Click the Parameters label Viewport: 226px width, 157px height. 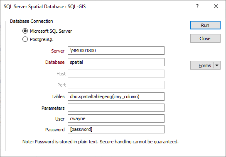53,108
